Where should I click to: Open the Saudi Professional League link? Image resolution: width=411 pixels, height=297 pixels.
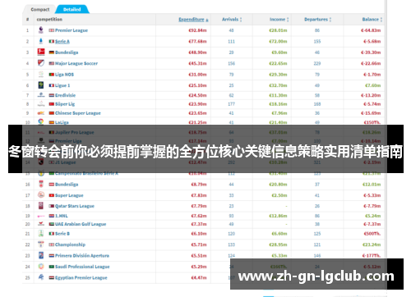click(x=82, y=267)
